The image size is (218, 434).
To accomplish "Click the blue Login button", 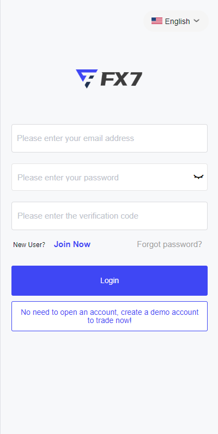I will click(110, 280).
